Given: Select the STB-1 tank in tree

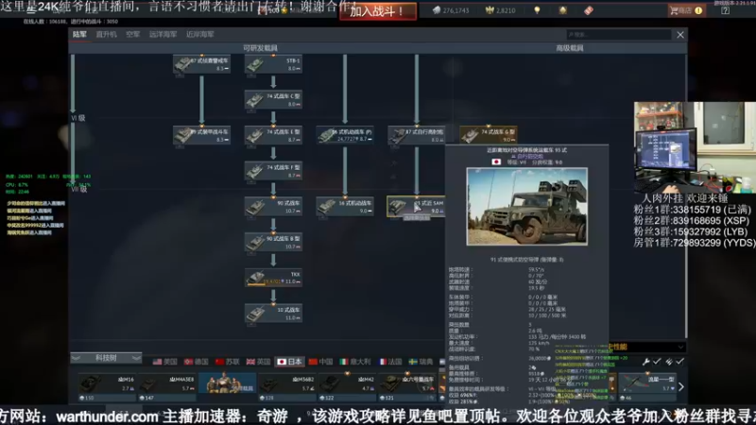Looking at the screenshot, I should [273, 64].
